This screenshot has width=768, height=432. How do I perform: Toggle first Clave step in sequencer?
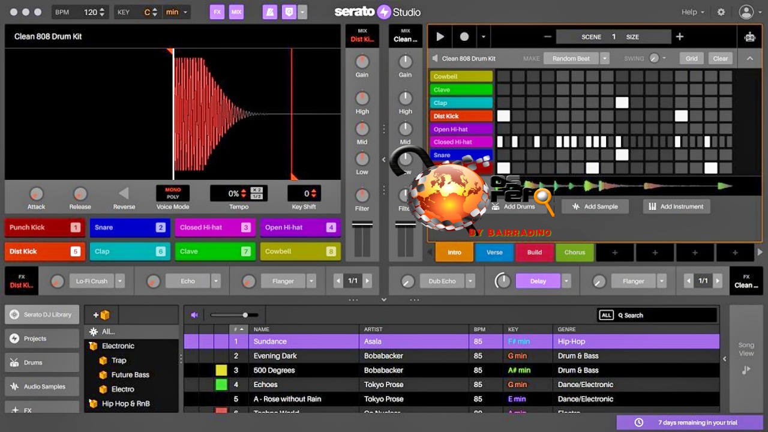click(x=503, y=89)
